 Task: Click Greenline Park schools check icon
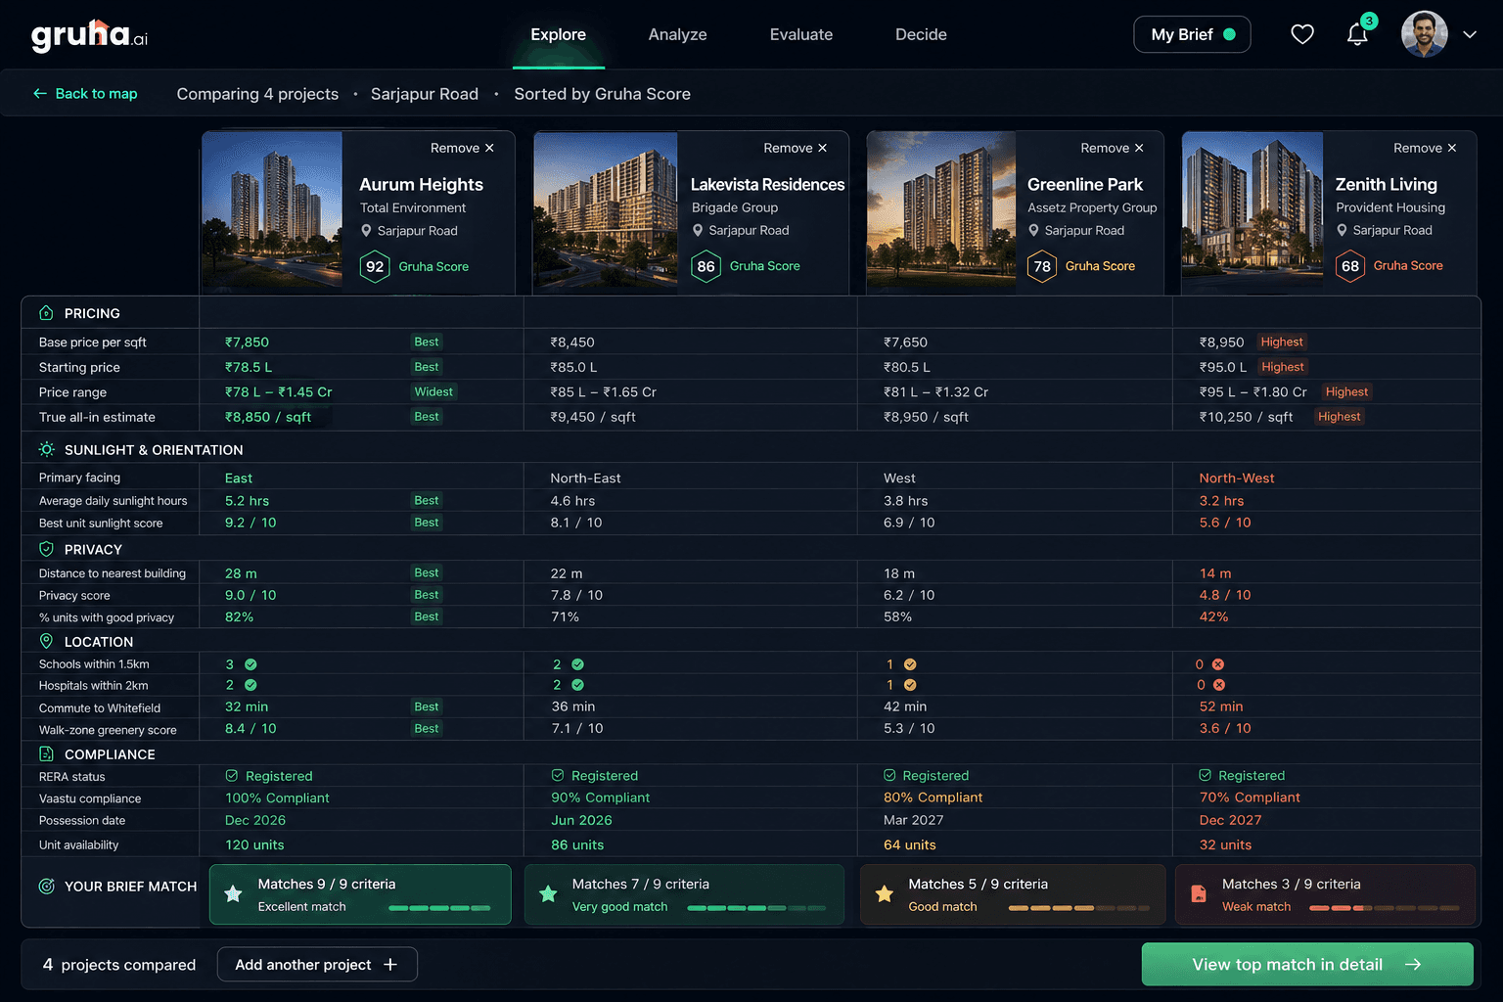tap(910, 664)
